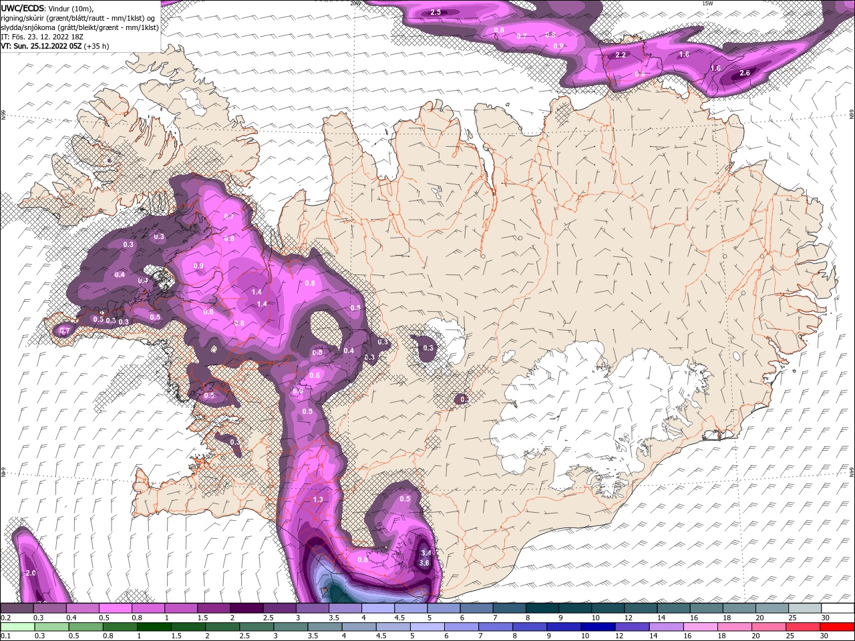Pick the light pink swatch at 16 in the rain scale

coord(701,626)
